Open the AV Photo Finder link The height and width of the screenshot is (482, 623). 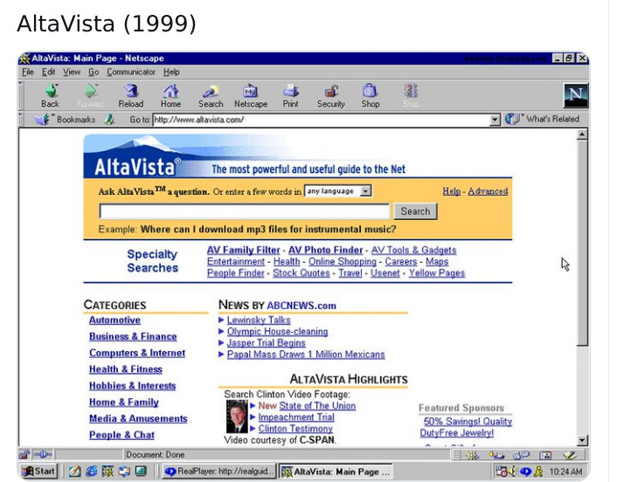click(x=325, y=250)
